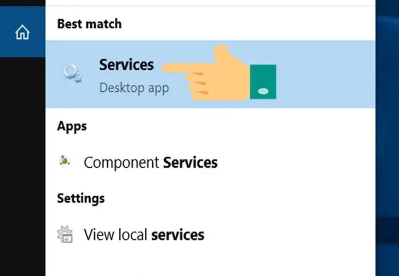Open the Services best match result title
The height and width of the screenshot is (276, 399).
pos(126,65)
